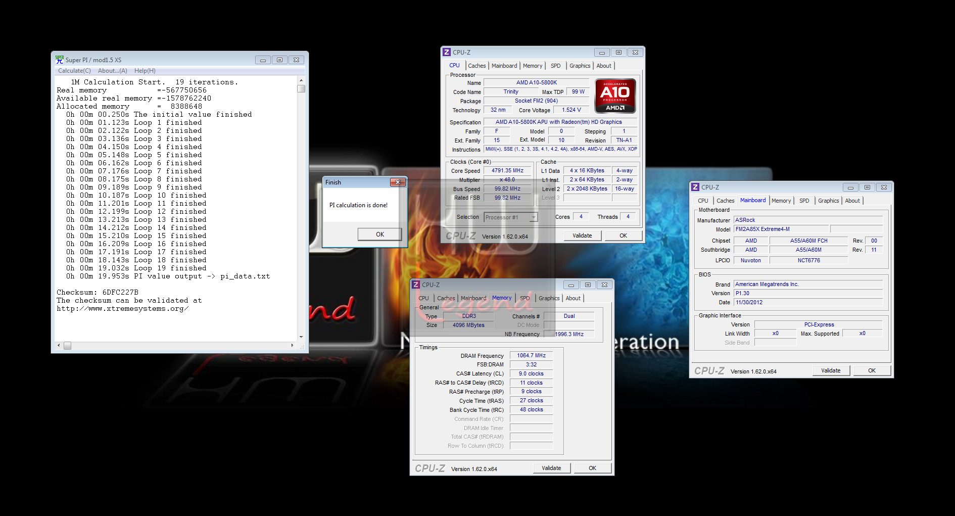Click the Checksum: 6DFC227B line in Super PI
This screenshot has height=516, width=955.
coord(98,292)
